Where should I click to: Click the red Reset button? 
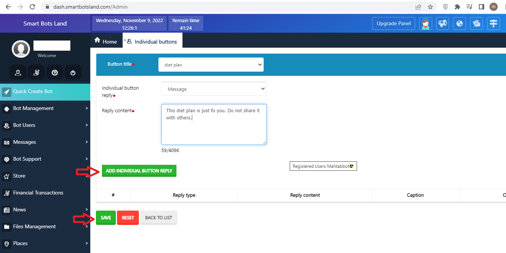pyautogui.click(x=128, y=218)
